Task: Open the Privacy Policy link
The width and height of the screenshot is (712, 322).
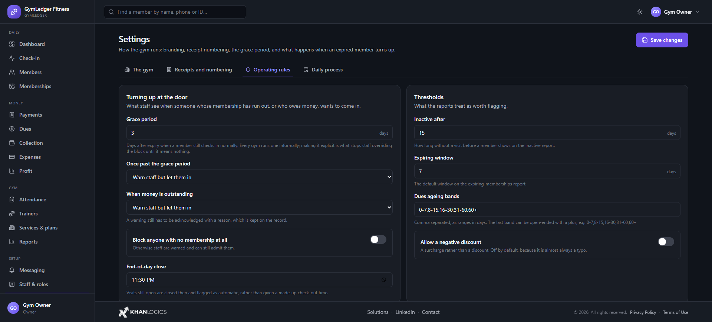Action: point(643,312)
